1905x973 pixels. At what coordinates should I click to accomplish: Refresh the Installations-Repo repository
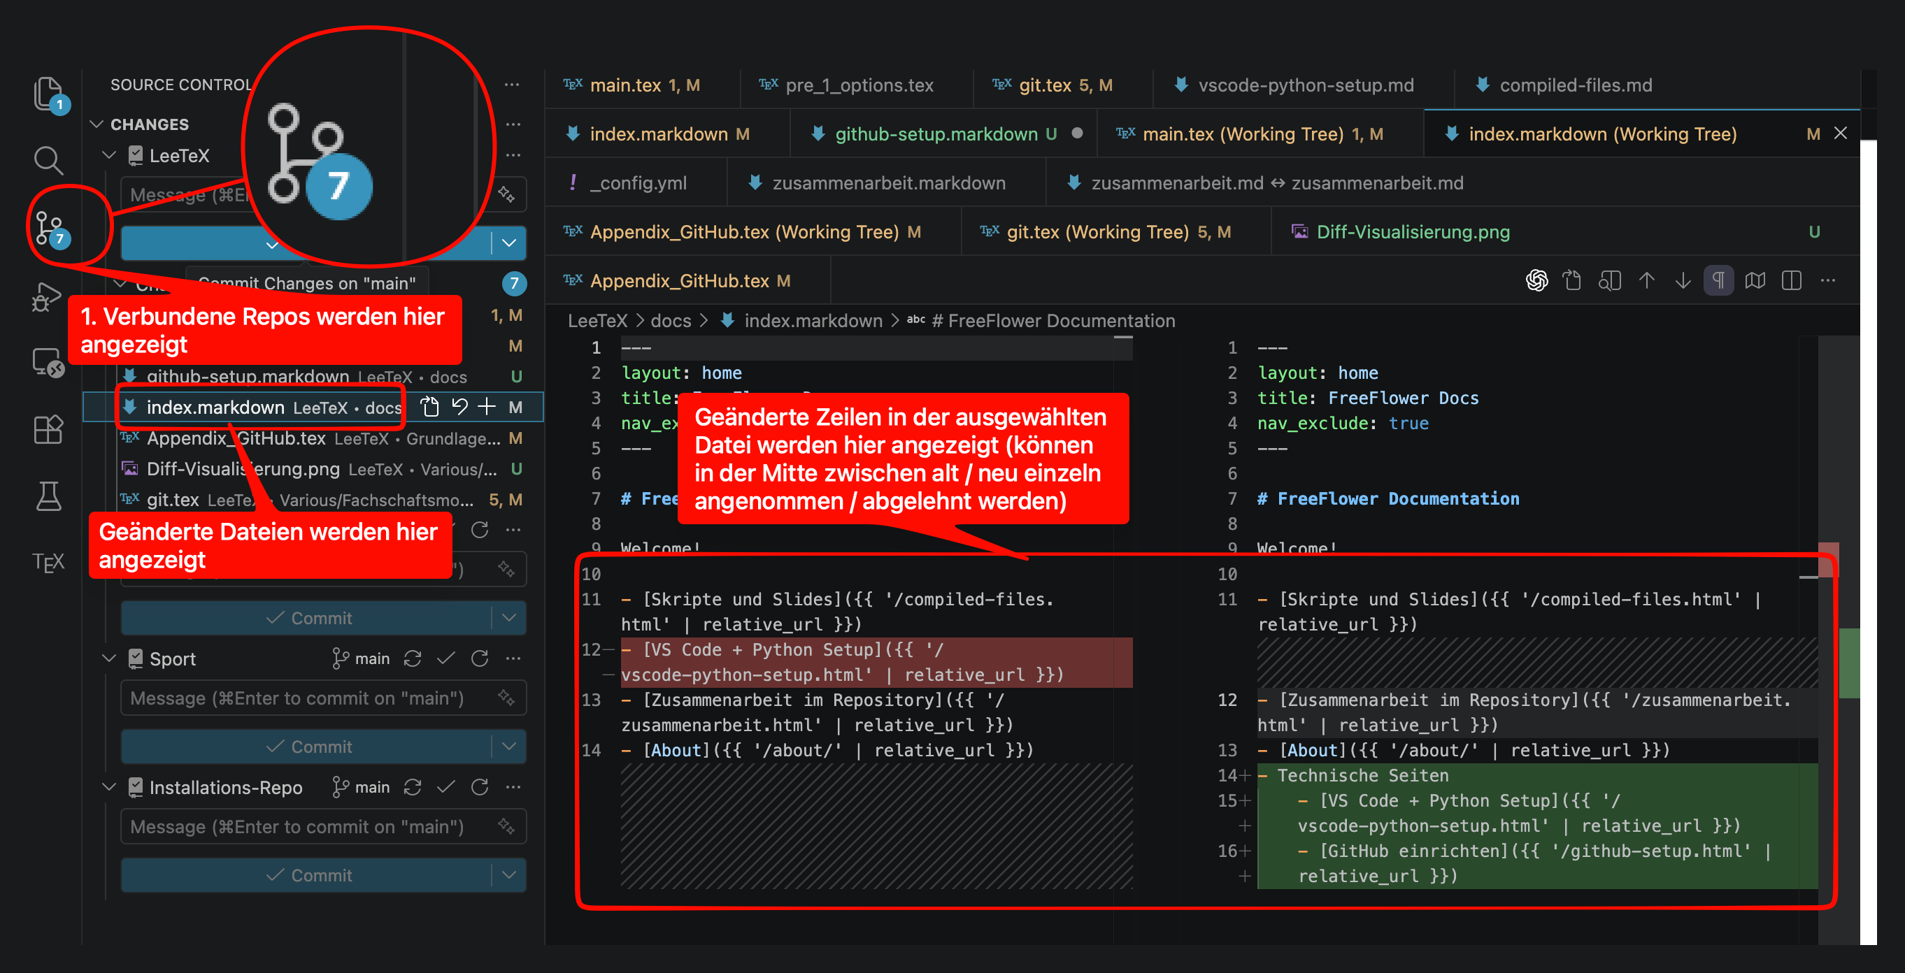(480, 786)
